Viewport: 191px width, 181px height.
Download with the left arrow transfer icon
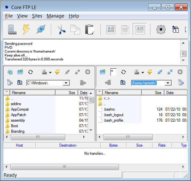(108, 83)
